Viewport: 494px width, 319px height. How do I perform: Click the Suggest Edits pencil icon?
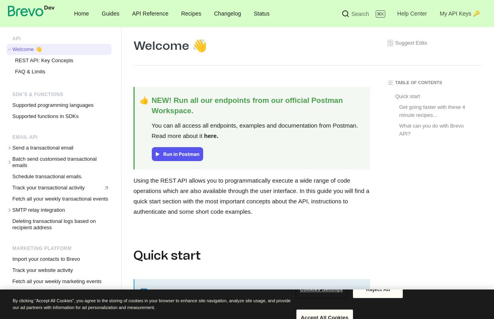(x=390, y=43)
